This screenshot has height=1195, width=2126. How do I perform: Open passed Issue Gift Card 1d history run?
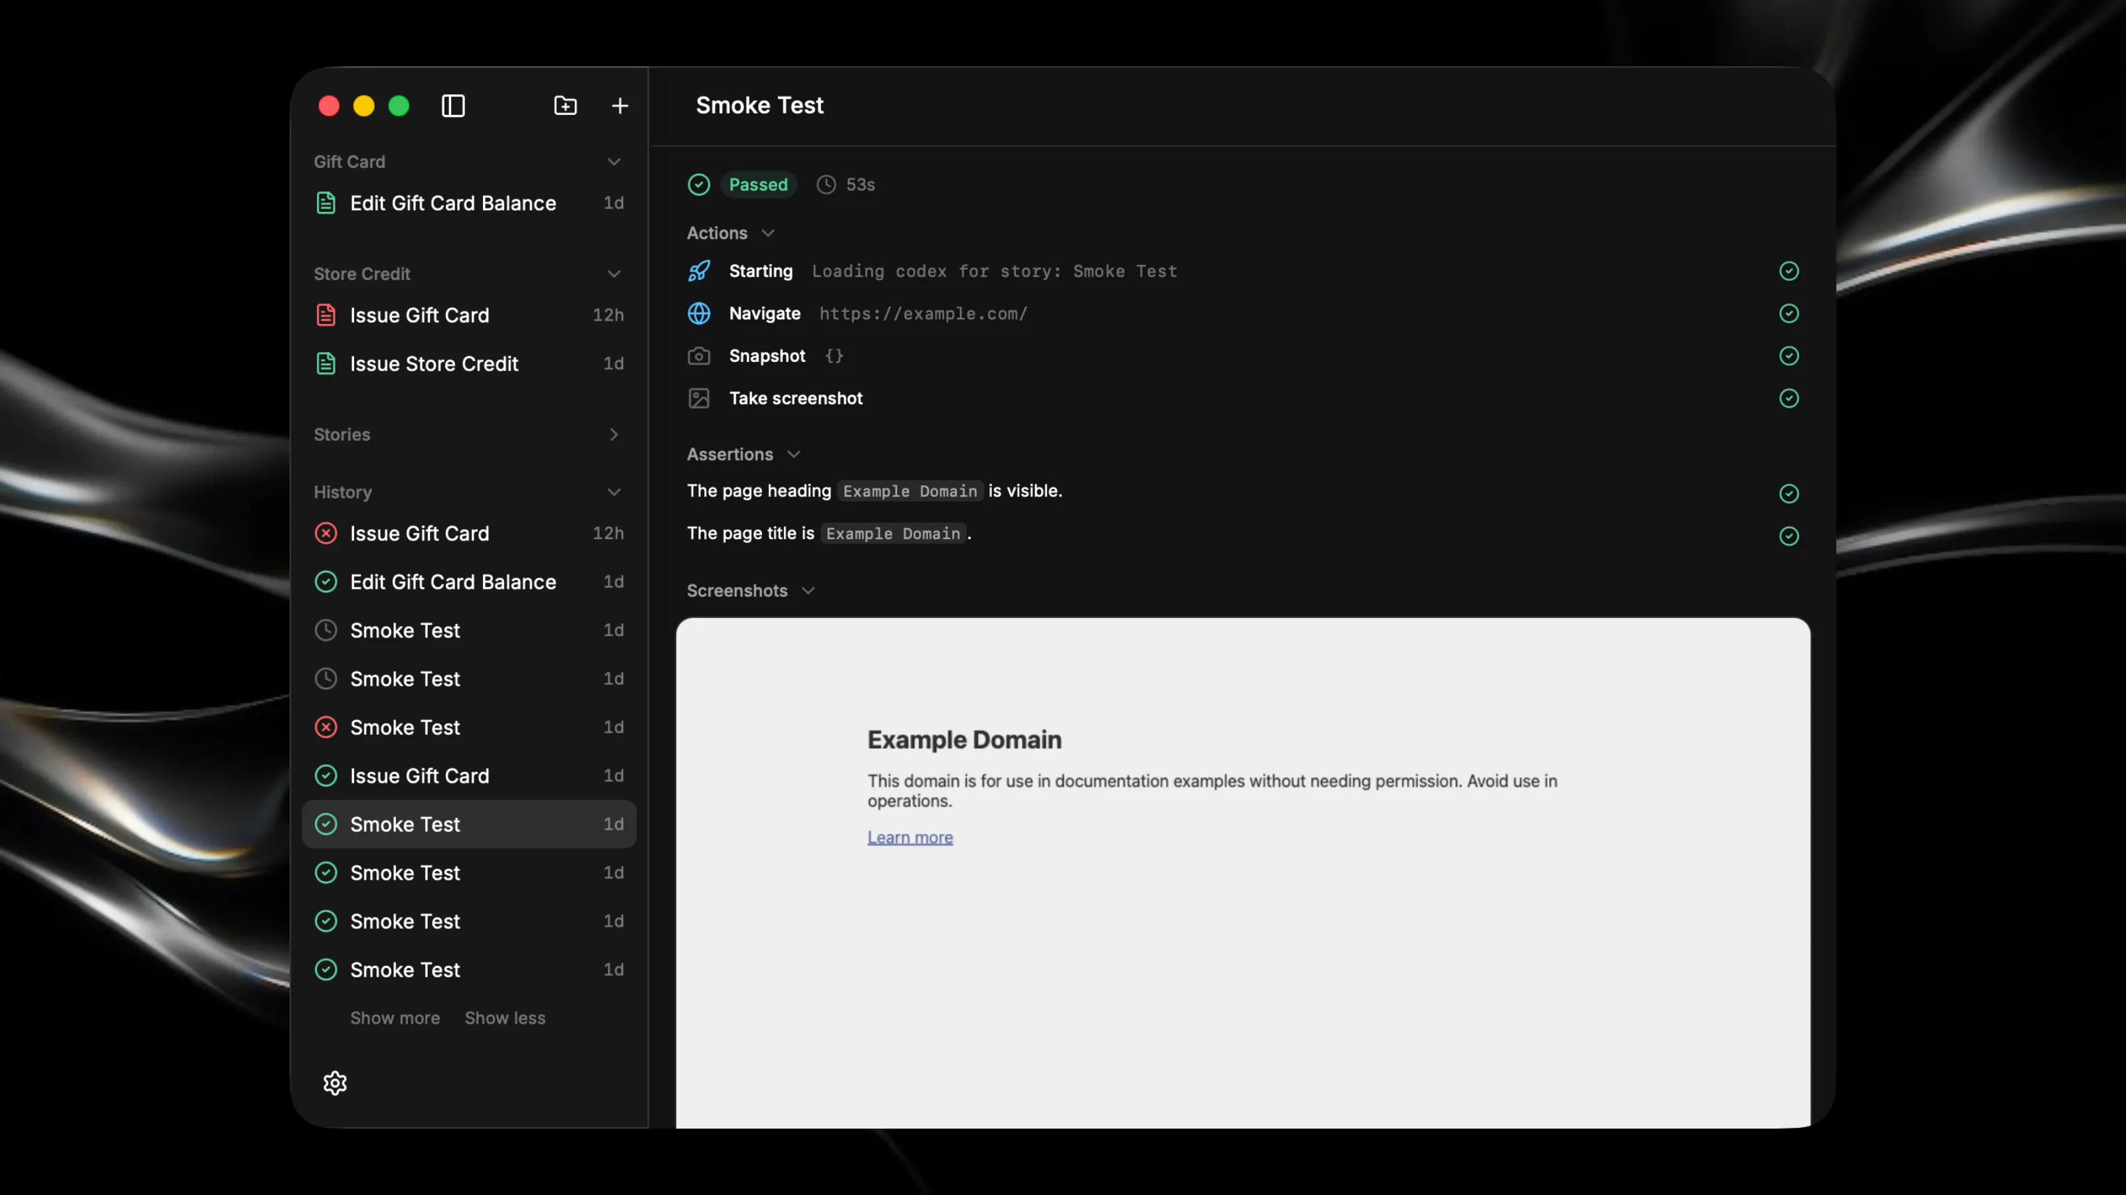coord(469,776)
